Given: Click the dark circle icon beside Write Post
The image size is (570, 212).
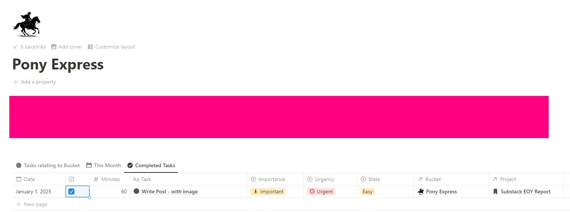Looking at the screenshot, I should 136,191.
